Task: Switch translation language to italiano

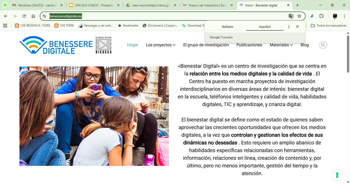Action: click(x=227, y=27)
